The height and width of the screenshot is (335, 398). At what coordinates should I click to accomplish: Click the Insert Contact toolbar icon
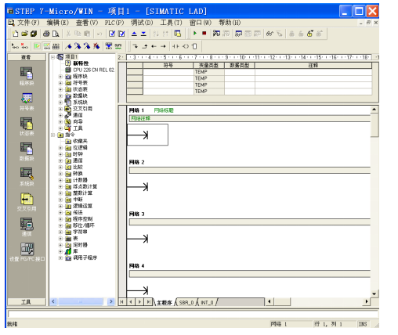[x=175, y=46]
